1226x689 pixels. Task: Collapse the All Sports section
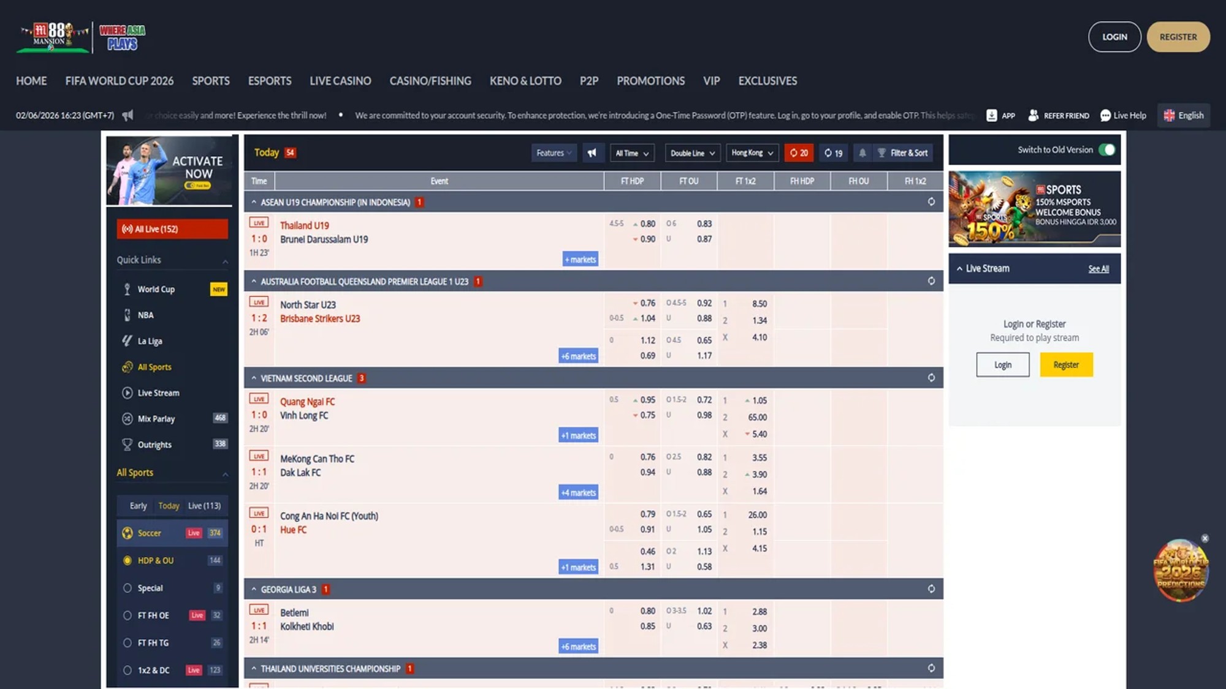225,473
